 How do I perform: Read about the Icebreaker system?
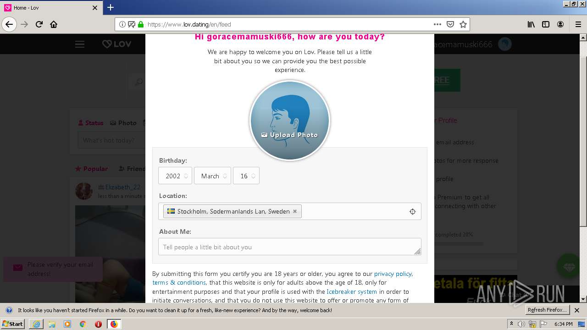(352, 291)
